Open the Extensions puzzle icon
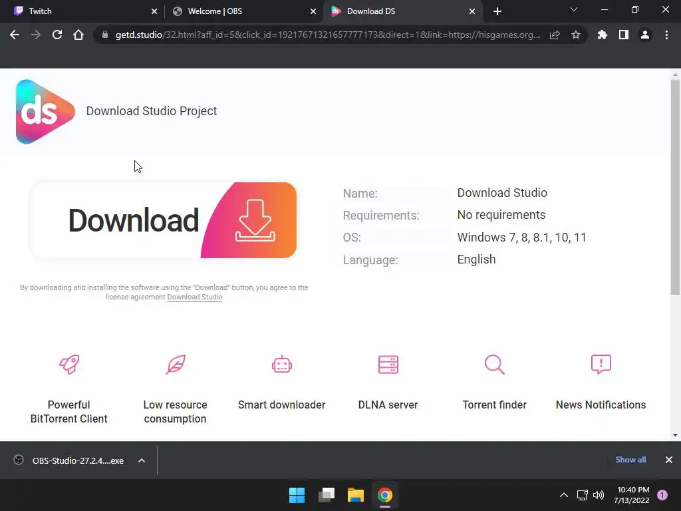 click(x=603, y=35)
